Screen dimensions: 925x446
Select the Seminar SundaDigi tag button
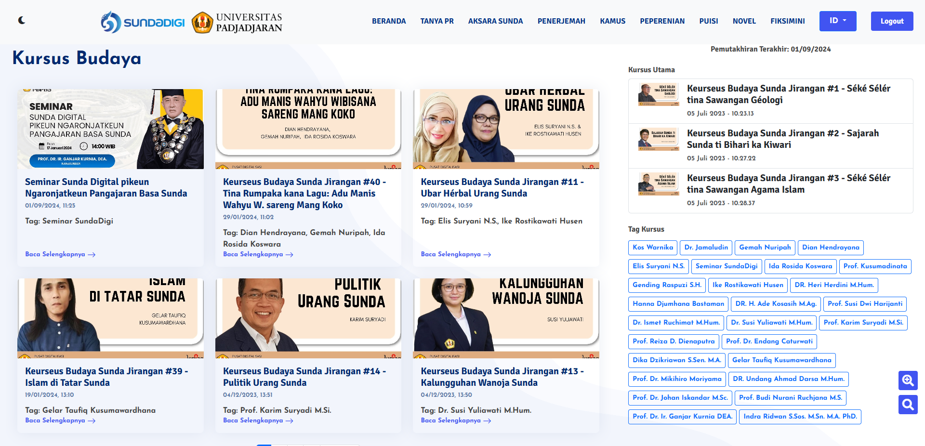pyautogui.click(x=727, y=266)
